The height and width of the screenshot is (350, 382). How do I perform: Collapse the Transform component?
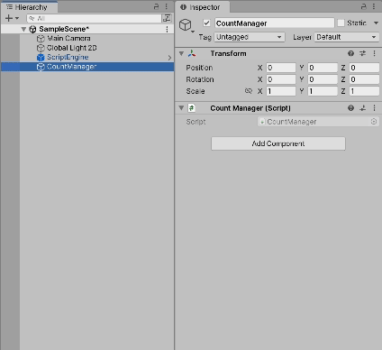point(181,53)
